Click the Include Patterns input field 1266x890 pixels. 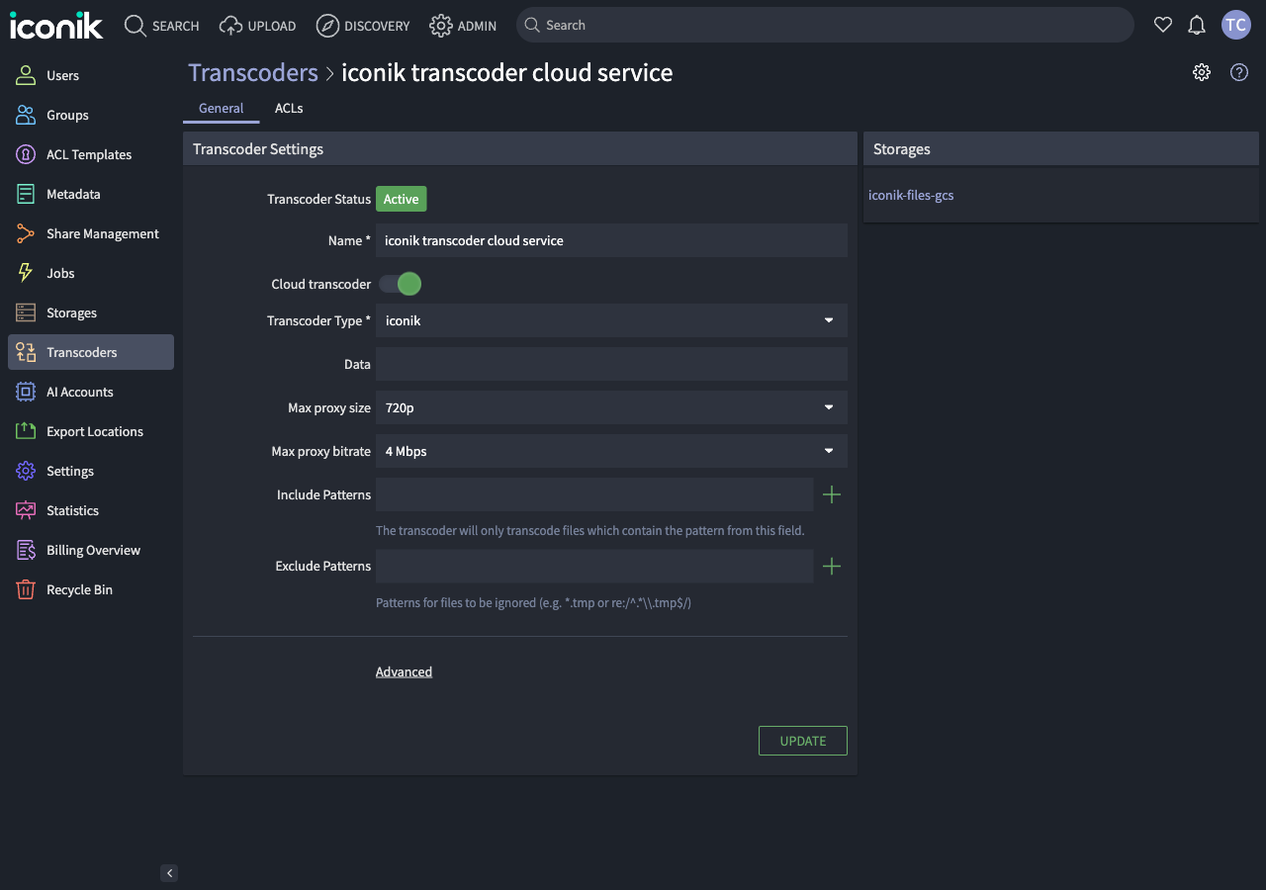click(x=593, y=494)
